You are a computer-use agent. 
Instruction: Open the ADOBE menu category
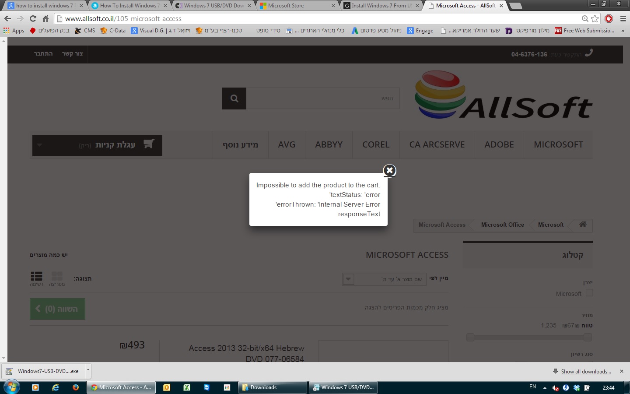click(499, 144)
